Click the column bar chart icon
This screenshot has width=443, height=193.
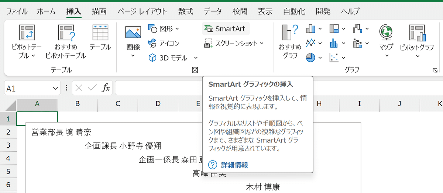[311, 28]
